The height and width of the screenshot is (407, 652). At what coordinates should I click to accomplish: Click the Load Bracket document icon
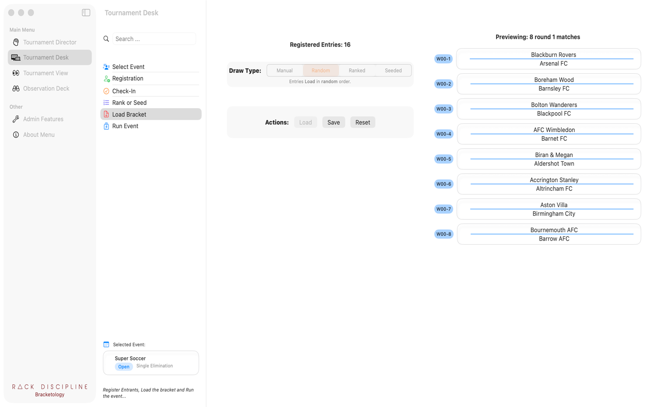(106, 114)
